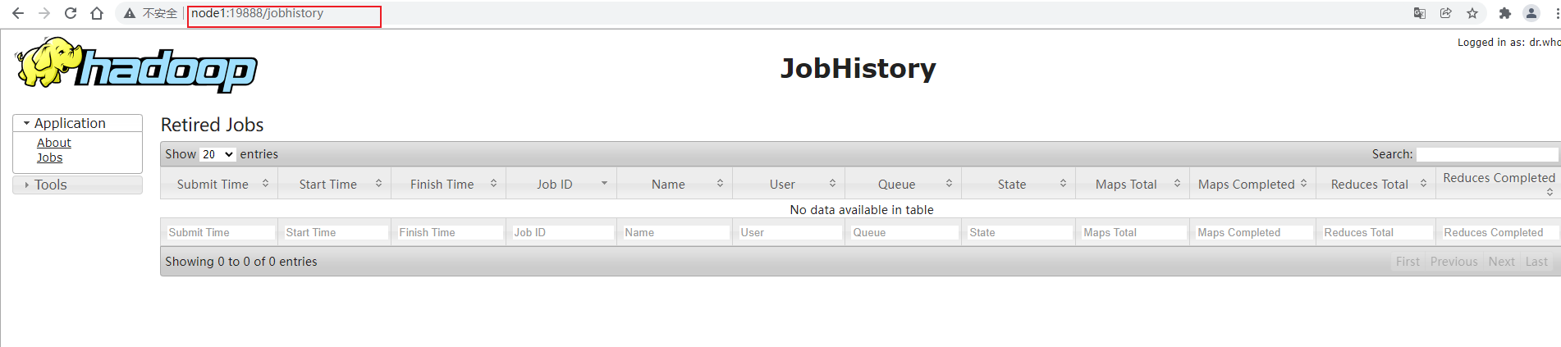Click the Reduces Completed filter field

point(1499,233)
